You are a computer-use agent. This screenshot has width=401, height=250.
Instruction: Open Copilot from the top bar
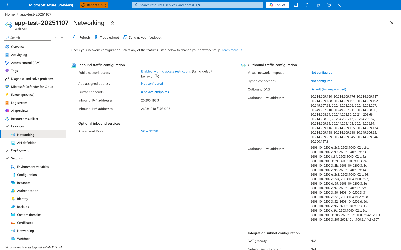pos(277,5)
